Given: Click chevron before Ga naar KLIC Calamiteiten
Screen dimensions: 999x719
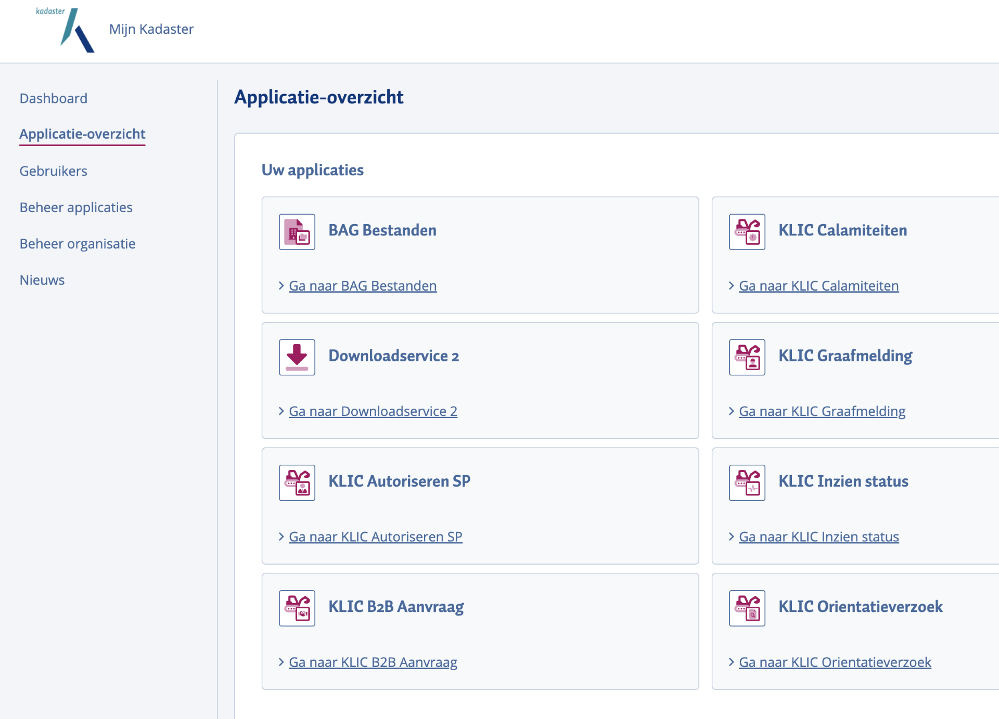Looking at the screenshot, I should pos(732,286).
